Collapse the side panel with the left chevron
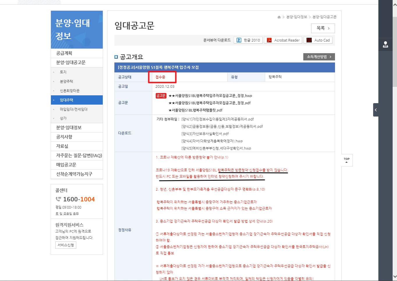397x281 pixels. click(x=375, y=110)
